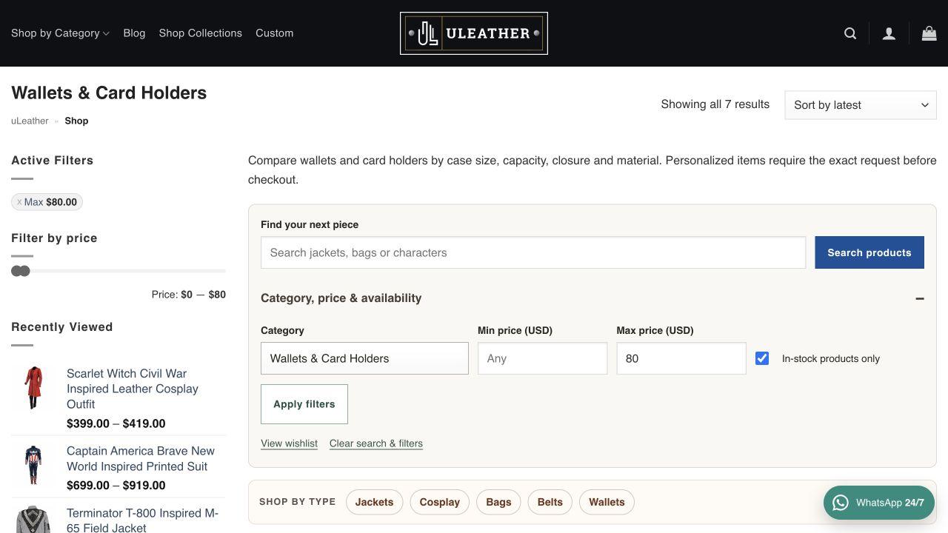This screenshot has width=948, height=533.
Task: Open the Sort by latest dropdown
Action: [861, 105]
